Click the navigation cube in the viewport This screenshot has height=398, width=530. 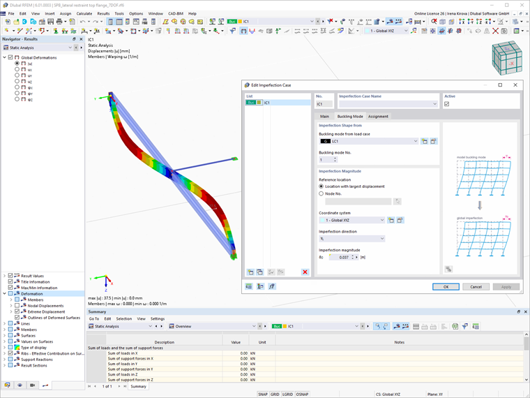pos(507,58)
